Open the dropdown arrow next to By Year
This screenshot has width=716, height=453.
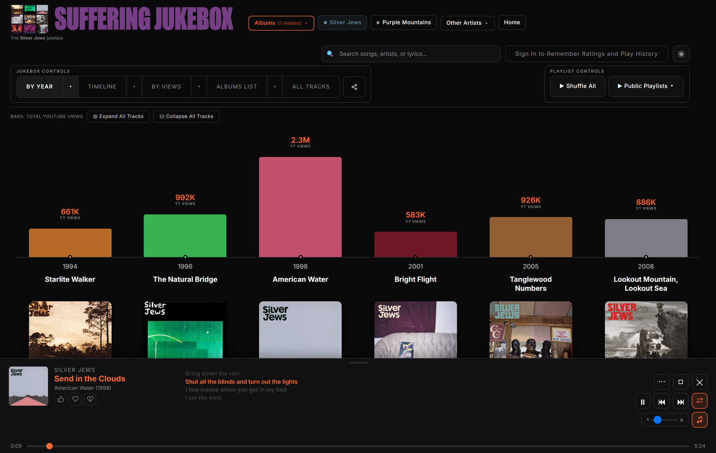point(70,87)
